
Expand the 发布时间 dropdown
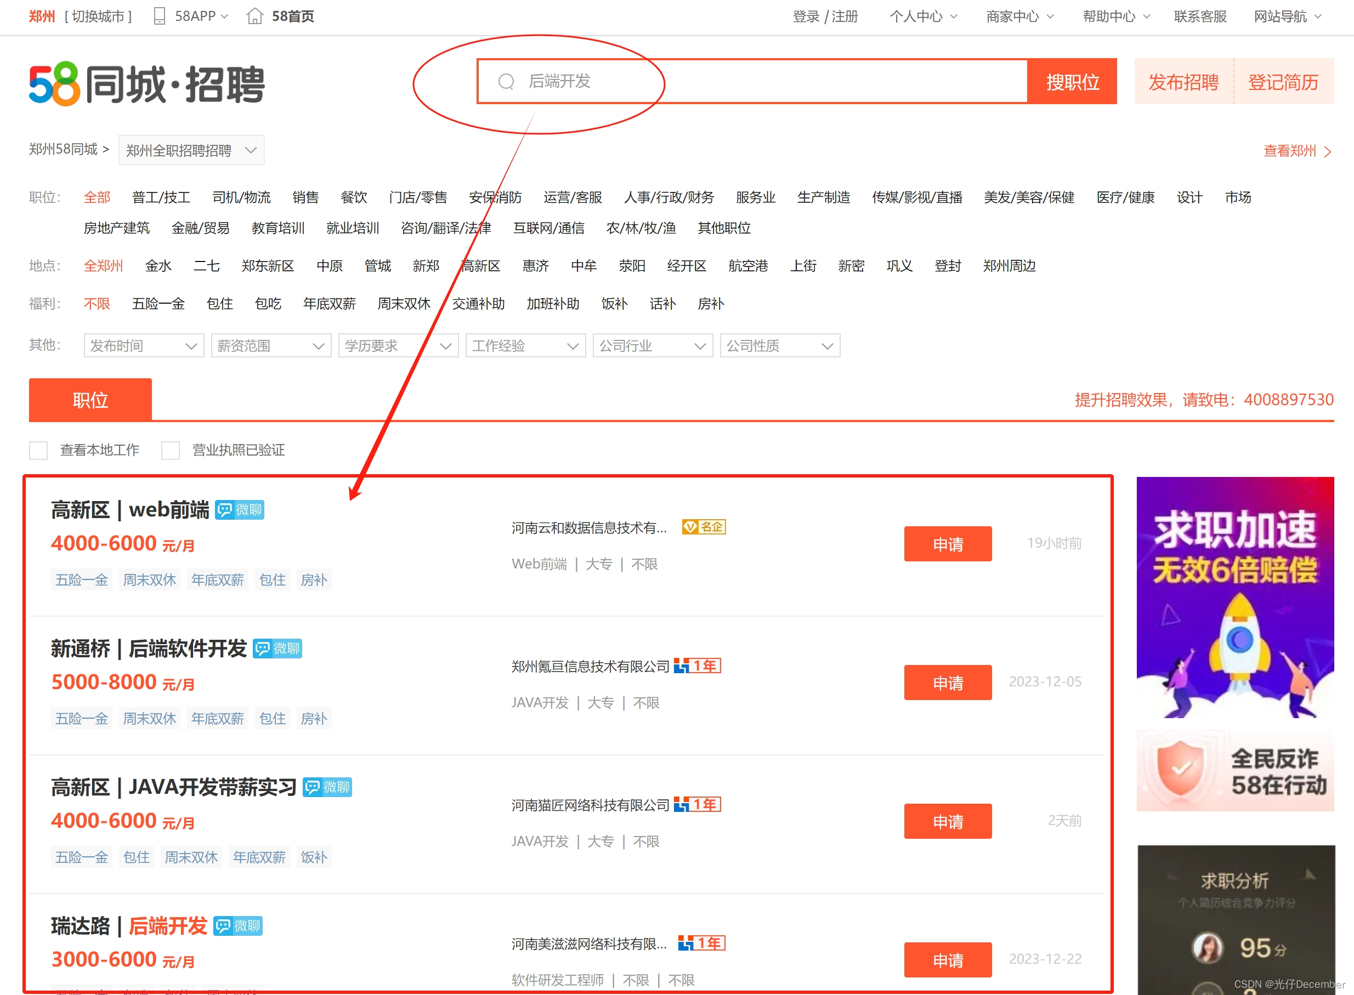(144, 346)
